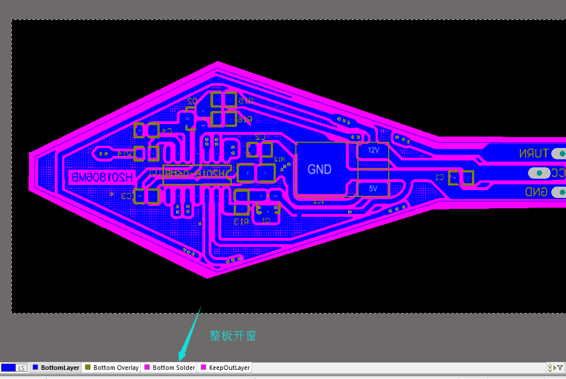This screenshot has width=566, height=379.
Task: Click the current layer blue color swatch
Action: [8, 368]
